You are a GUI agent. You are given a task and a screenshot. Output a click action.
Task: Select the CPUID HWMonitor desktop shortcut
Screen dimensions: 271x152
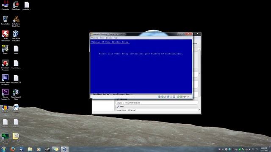[5, 35]
